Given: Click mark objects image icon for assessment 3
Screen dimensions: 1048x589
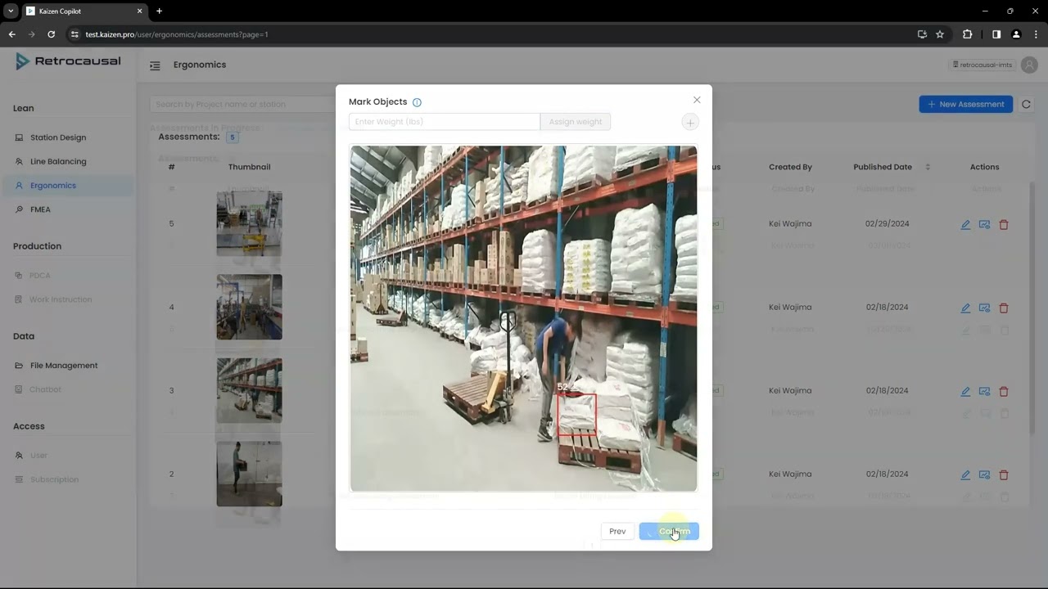Looking at the screenshot, I should point(984,392).
